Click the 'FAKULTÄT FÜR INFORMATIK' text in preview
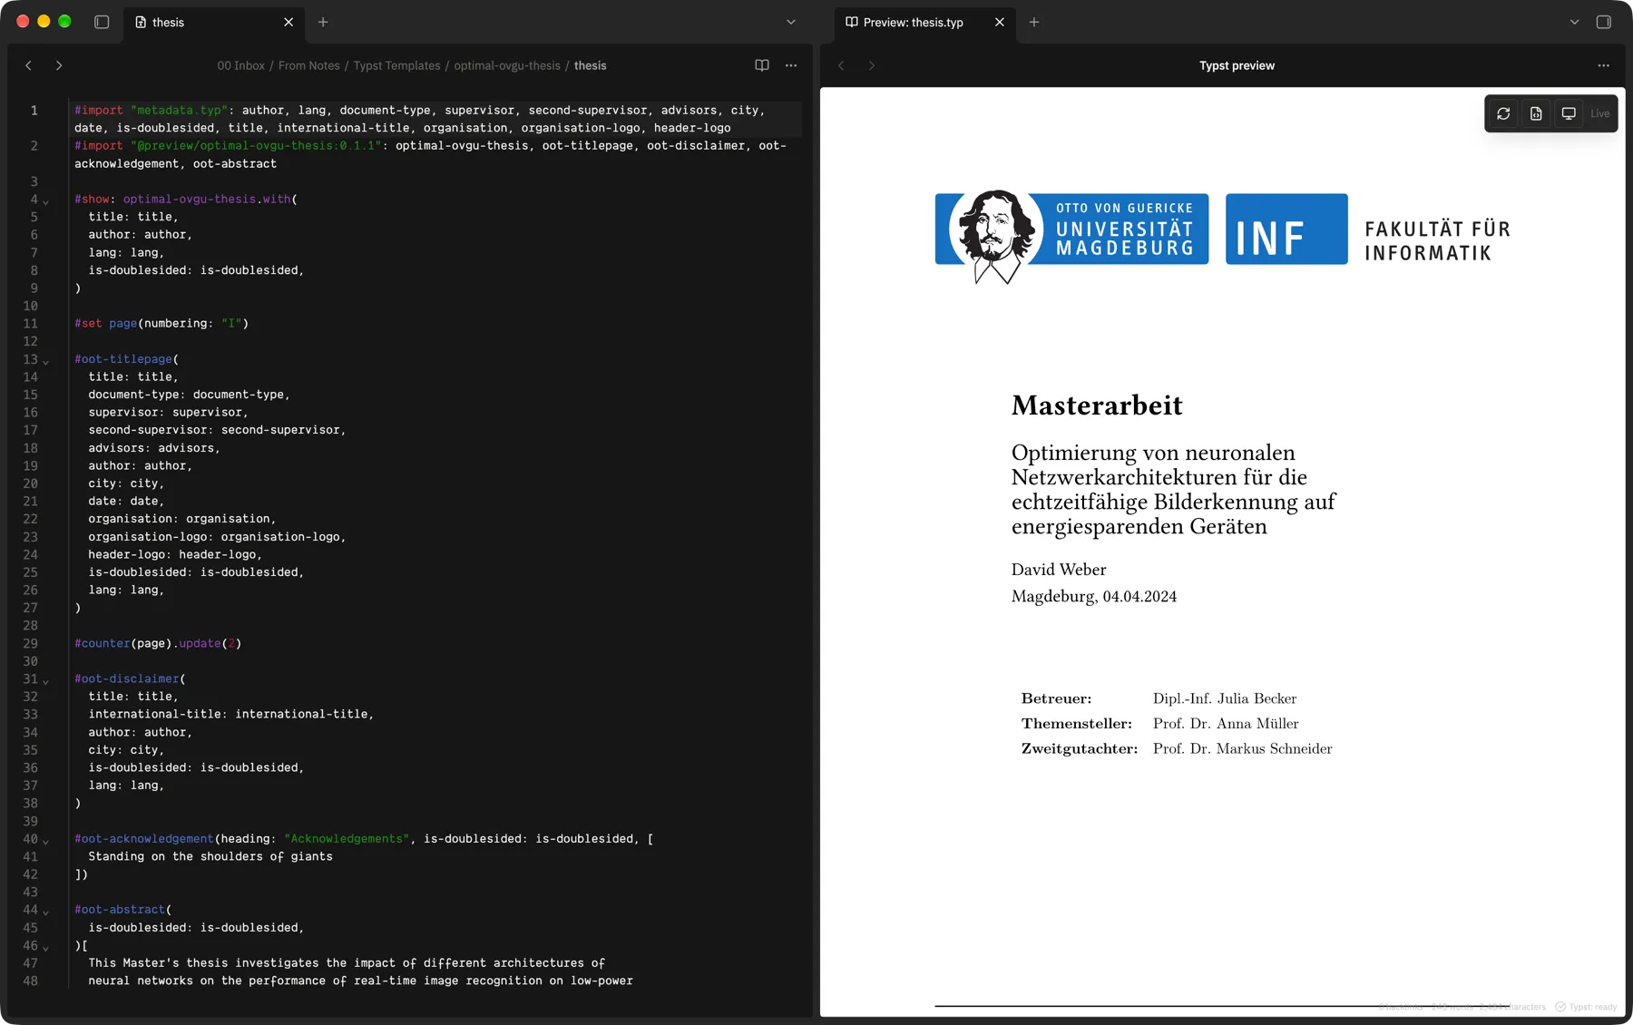Image resolution: width=1633 pixels, height=1025 pixels. 1437,241
